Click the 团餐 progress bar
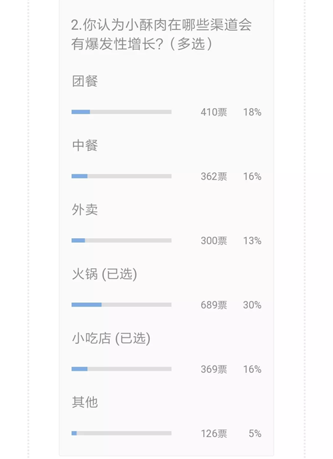Viewport: 333px width, 459px height. coord(121,112)
